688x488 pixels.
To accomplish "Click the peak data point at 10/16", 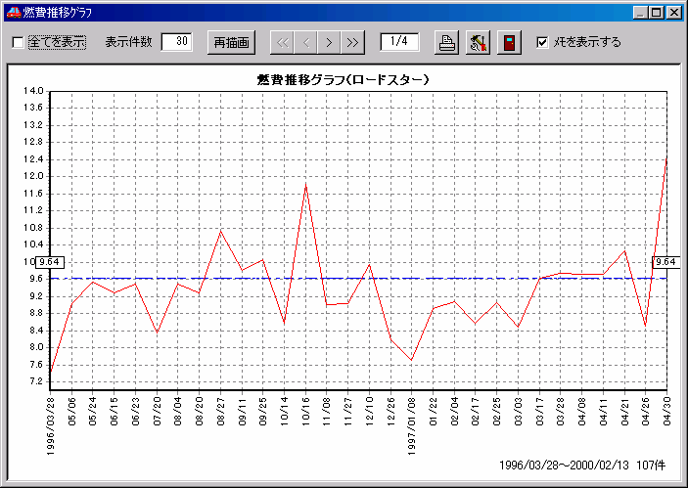I will point(305,184).
